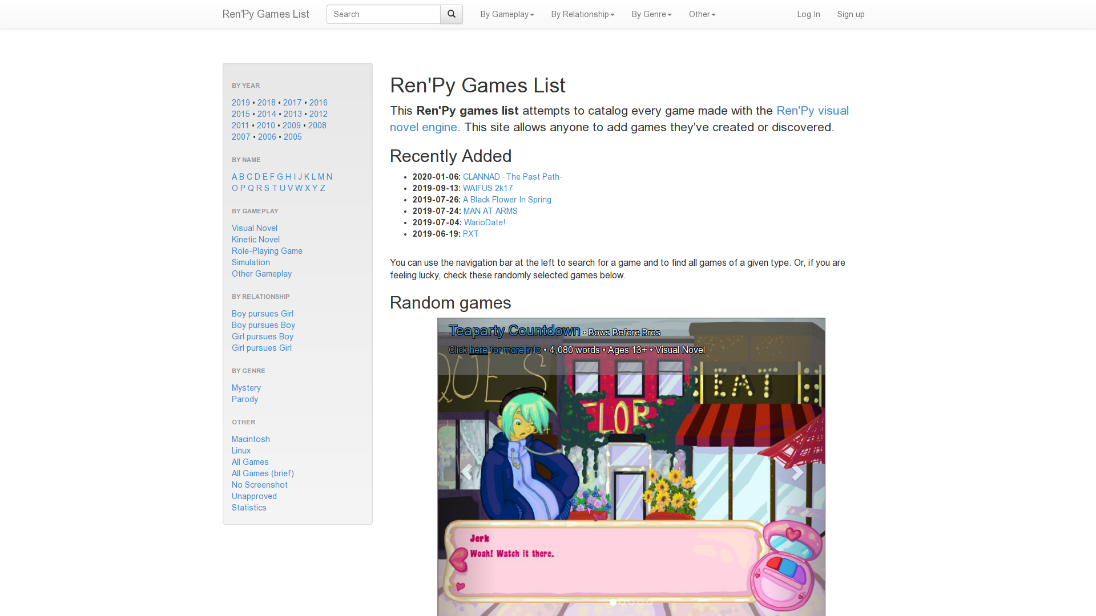
Task: Open games starting with letter A
Action: [233, 177]
